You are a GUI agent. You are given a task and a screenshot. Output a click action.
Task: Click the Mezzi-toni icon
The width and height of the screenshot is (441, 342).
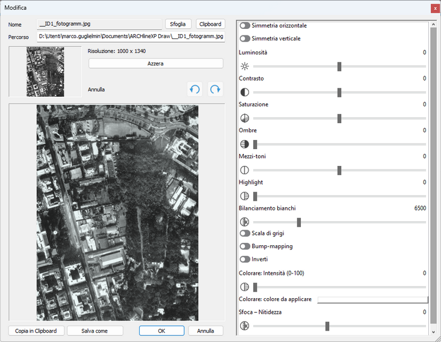[x=245, y=170]
